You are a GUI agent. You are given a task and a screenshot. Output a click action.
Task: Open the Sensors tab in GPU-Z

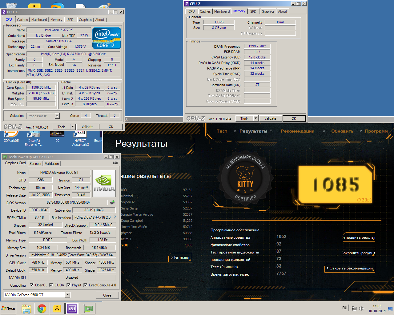coord(35,164)
